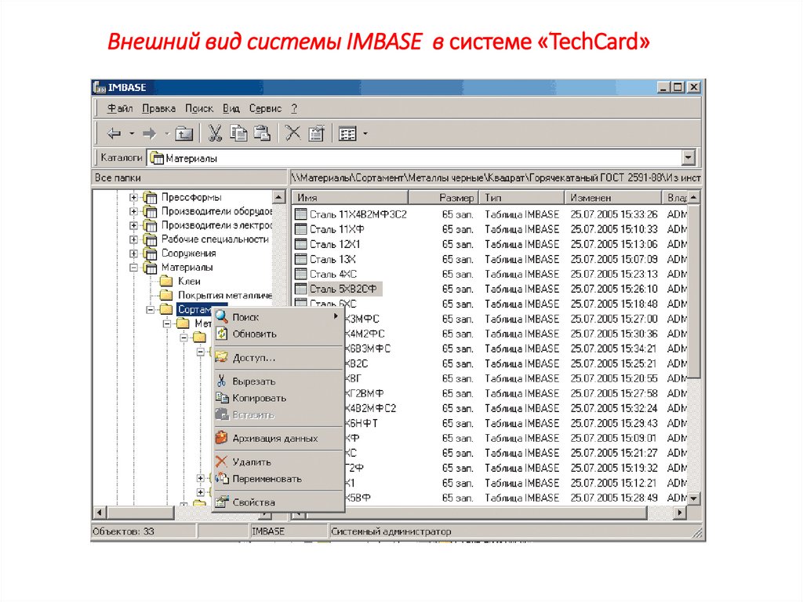Screen dimensions: 803x602
Task: Open the Forward button history dropdown arrow
Action: pos(167,134)
